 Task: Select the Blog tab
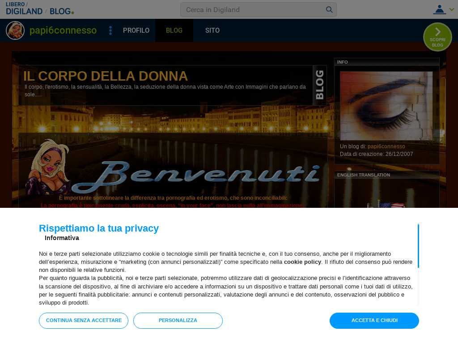click(174, 30)
